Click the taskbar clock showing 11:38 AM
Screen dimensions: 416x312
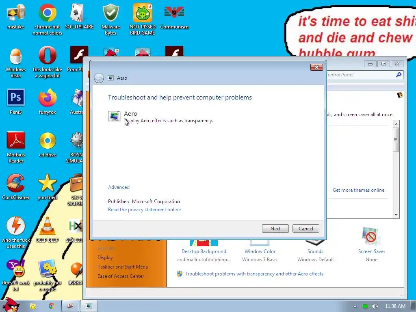pos(395,306)
